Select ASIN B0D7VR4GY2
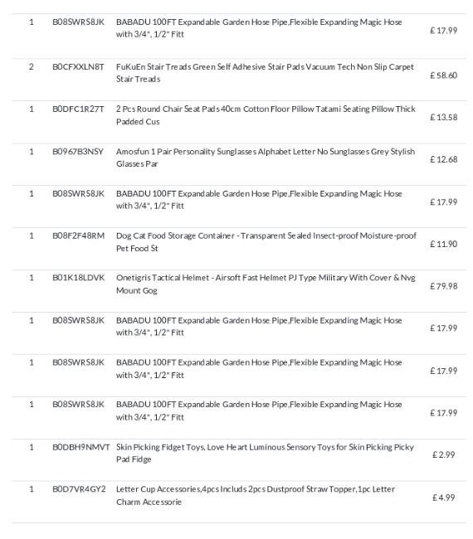The height and width of the screenshot is (539, 473). tap(79, 489)
